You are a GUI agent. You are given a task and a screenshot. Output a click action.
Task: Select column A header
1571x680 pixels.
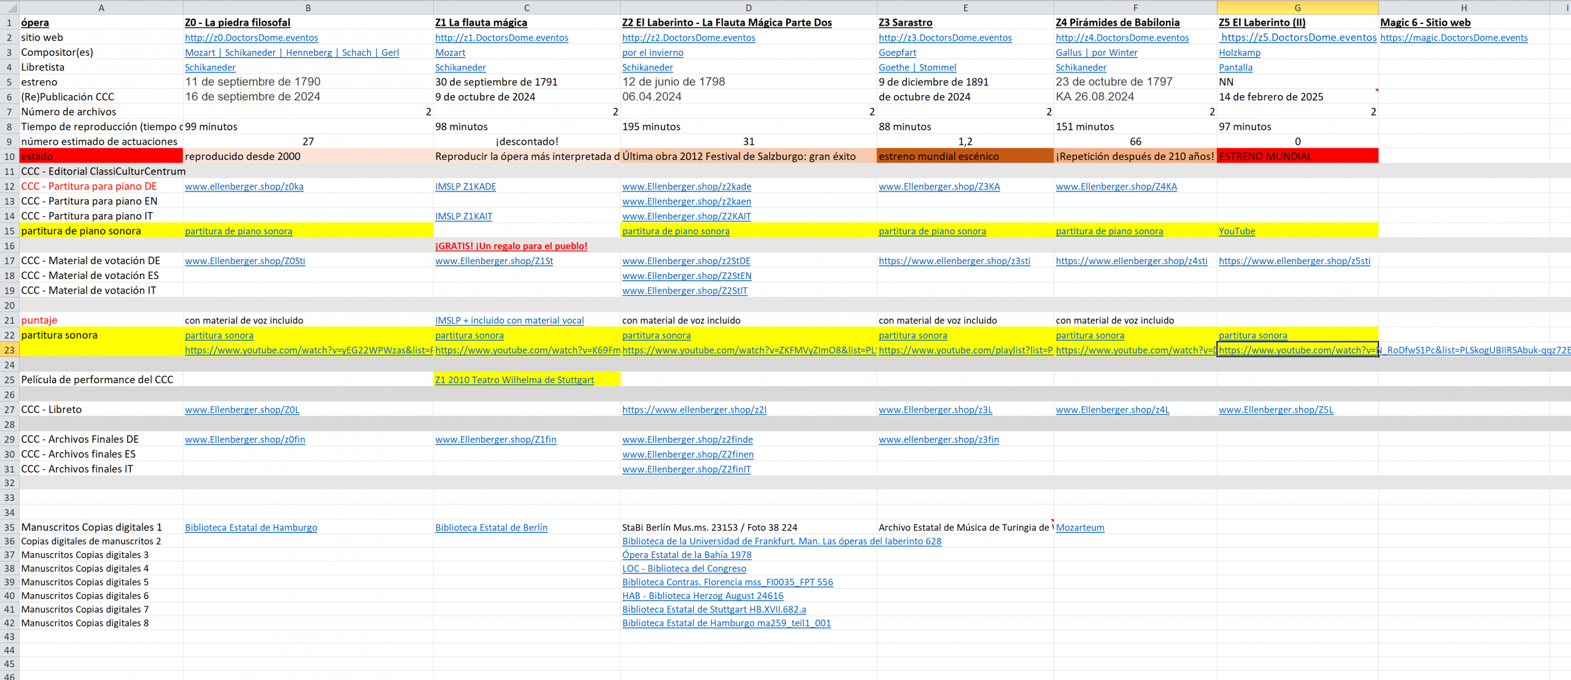pos(101,8)
